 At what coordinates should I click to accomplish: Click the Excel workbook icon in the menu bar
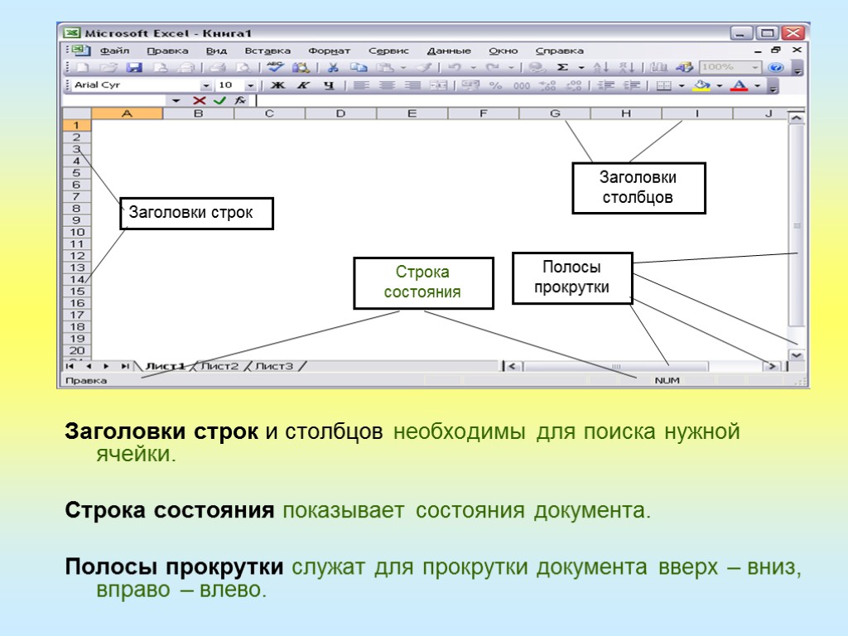(x=80, y=51)
